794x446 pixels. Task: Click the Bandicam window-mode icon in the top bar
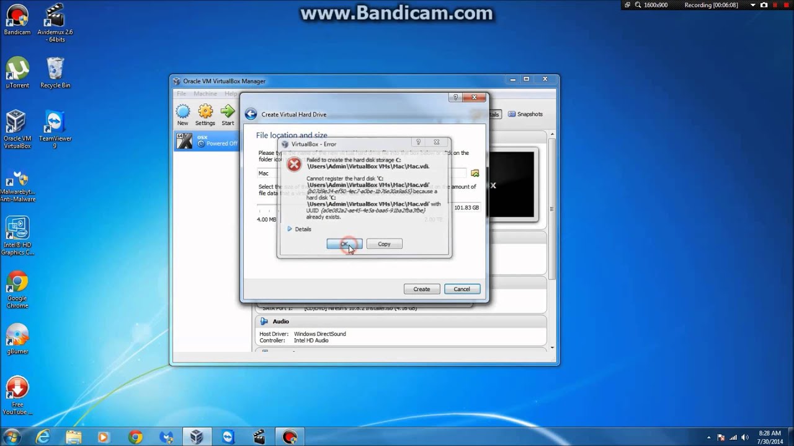click(x=627, y=5)
